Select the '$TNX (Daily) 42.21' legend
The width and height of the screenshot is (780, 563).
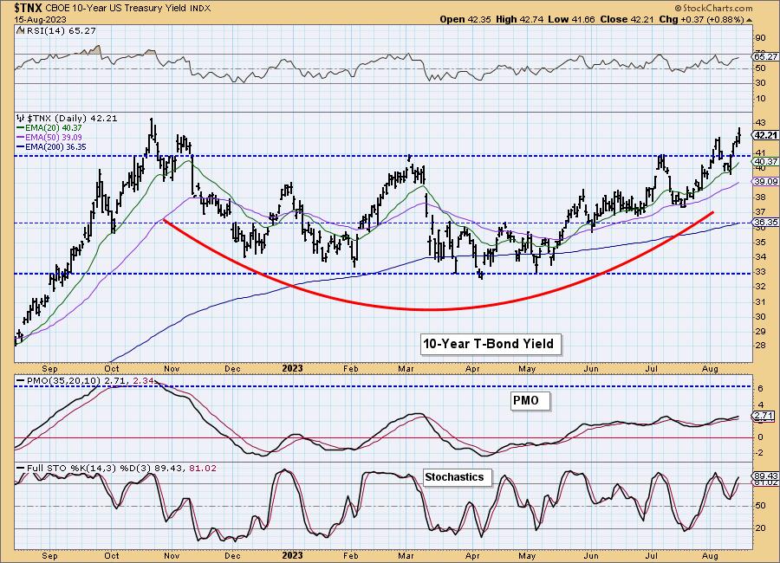(x=72, y=119)
